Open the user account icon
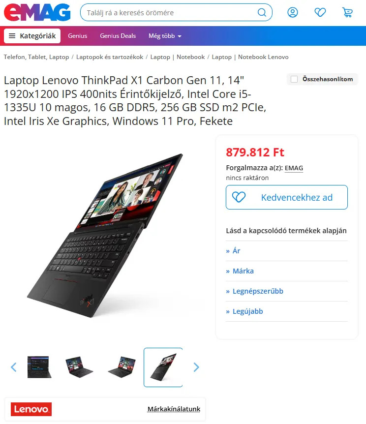The width and height of the screenshot is (366, 424). click(x=293, y=12)
